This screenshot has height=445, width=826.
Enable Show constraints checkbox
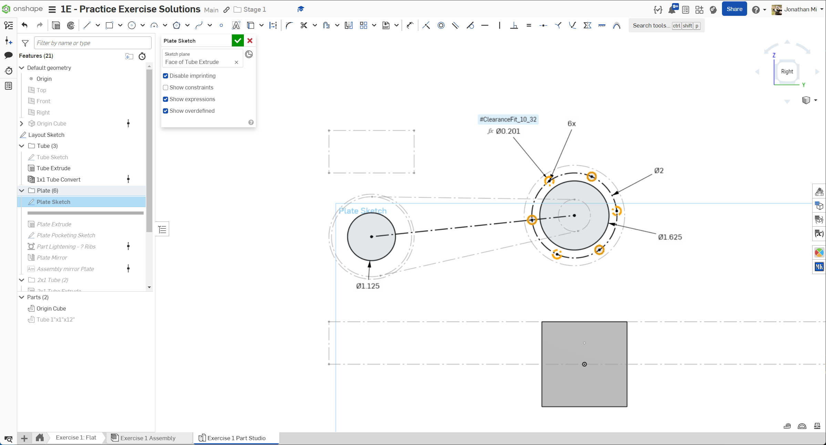(166, 87)
